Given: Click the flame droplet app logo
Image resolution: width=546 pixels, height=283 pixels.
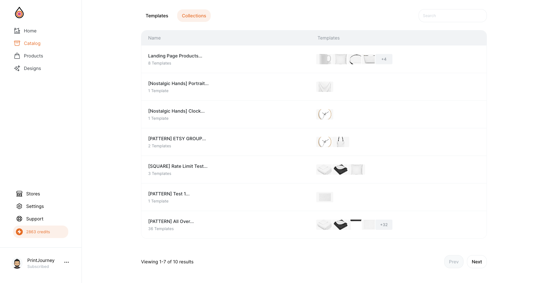Looking at the screenshot, I should coord(19,13).
